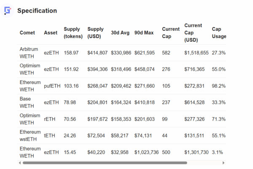The width and height of the screenshot is (253, 169).
Task: Click the $72,504 supply cell
Action: tap(96, 136)
